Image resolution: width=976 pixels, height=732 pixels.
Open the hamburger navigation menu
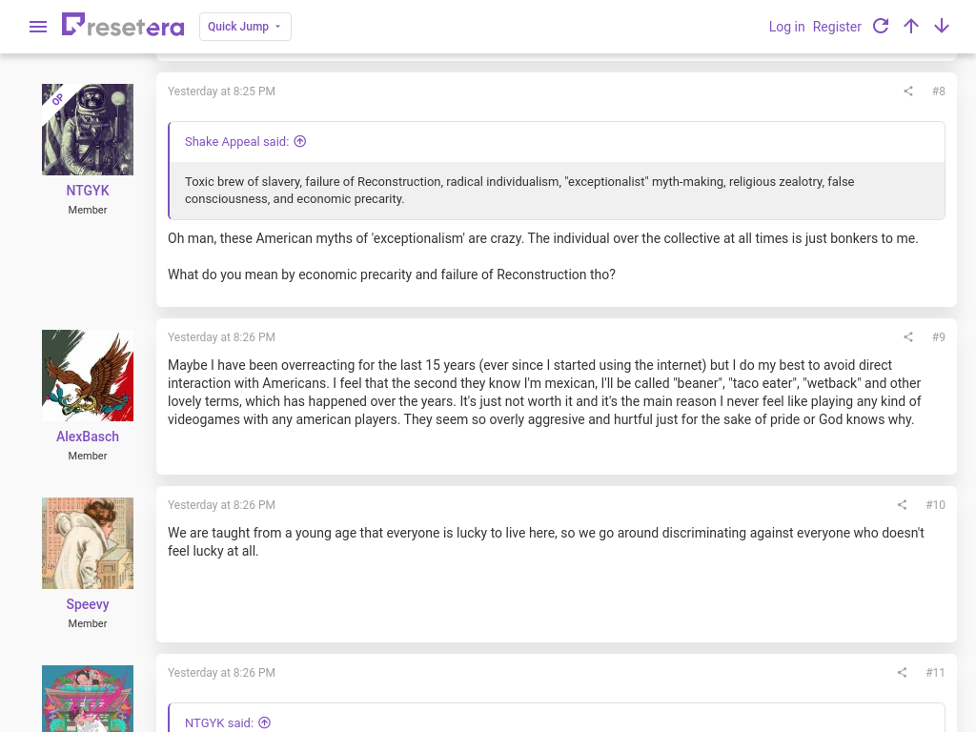pos(38,27)
